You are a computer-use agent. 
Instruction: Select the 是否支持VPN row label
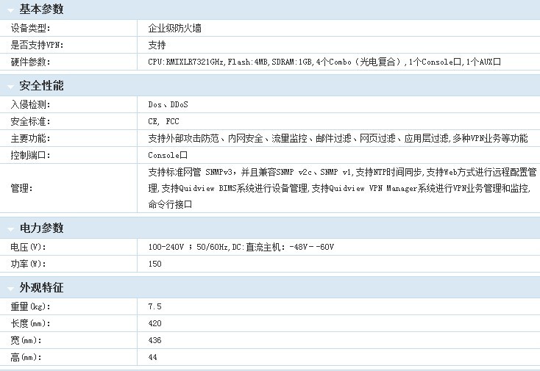pyautogui.click(x=37, y=45)
